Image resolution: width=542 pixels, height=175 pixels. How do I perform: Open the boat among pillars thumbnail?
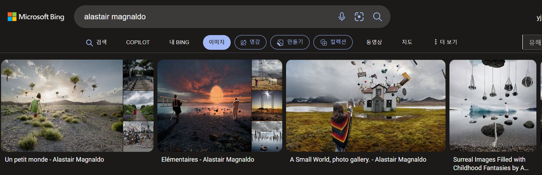click(x=267, y=137)
